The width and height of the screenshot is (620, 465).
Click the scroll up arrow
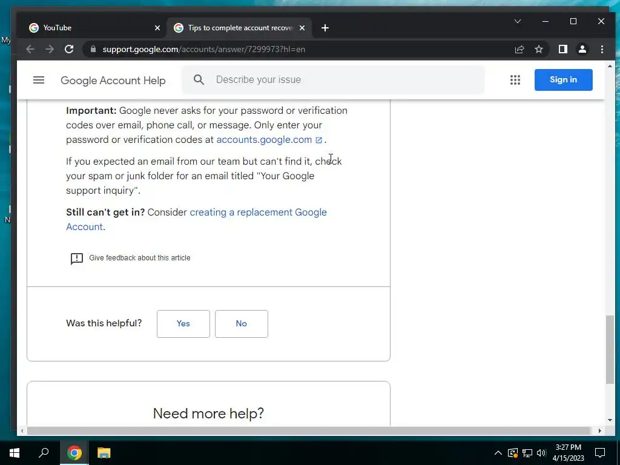tap(610, 66)
